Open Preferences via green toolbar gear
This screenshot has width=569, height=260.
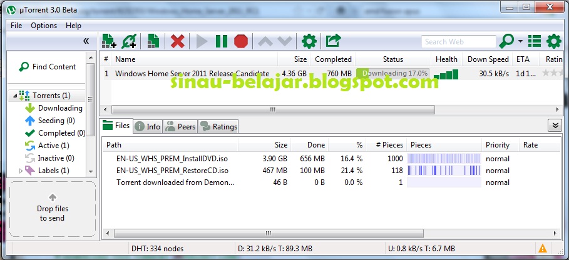click(x=309, y=41)
